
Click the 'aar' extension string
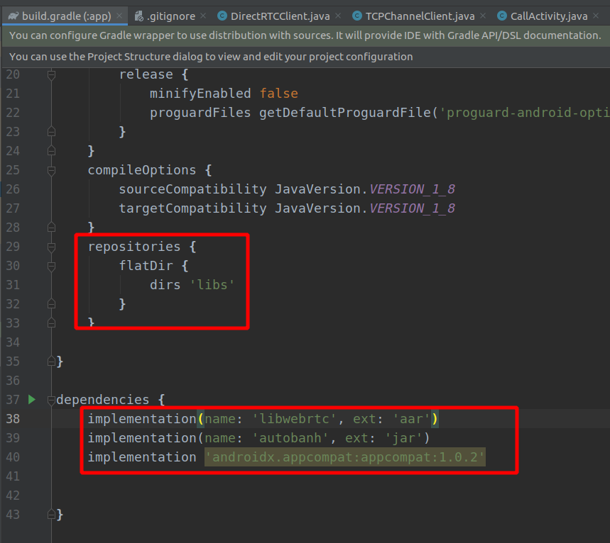click(411, 419)
